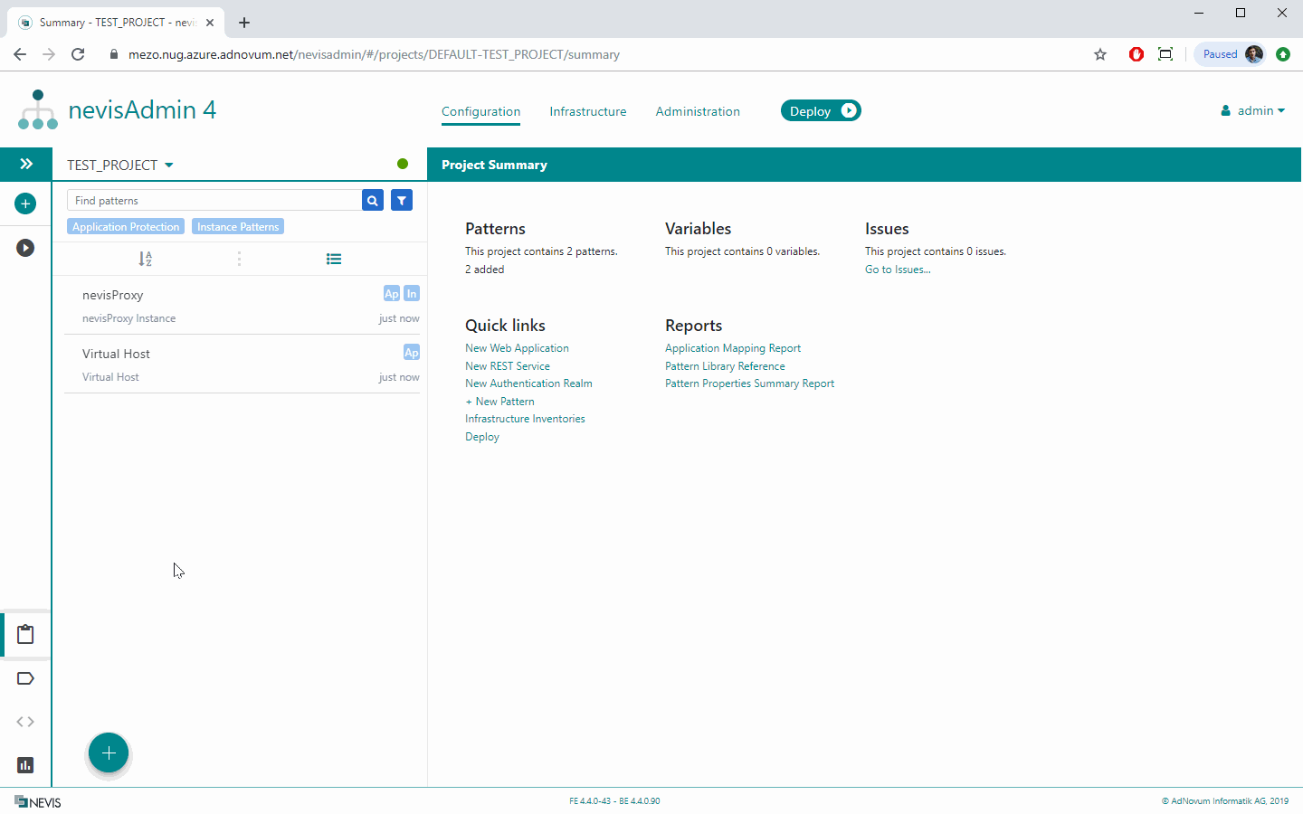The height and width of the screenshot is (814, 1303).
Task: Select the Virtual Host pattern
Action: tap(242, 364)
